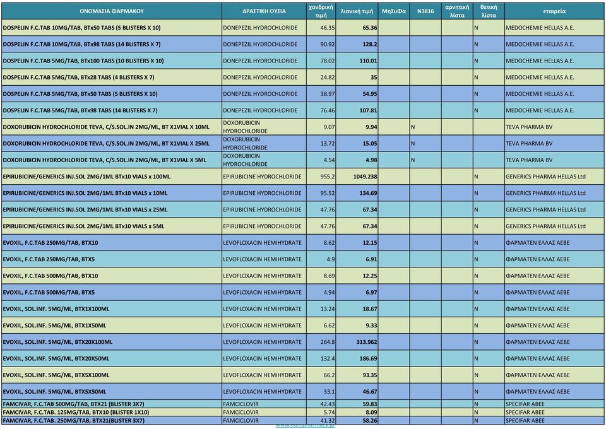The width and height of the screenshot is (606, 429).
Task: Select the θετική λίστα header
Action: (x=489, y=11)
